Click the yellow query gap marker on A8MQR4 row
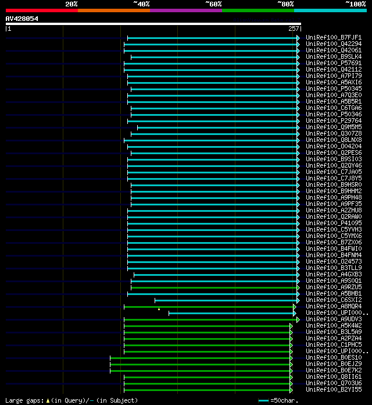372x405 pixels. pyautogui.click(x=159, y=309)
